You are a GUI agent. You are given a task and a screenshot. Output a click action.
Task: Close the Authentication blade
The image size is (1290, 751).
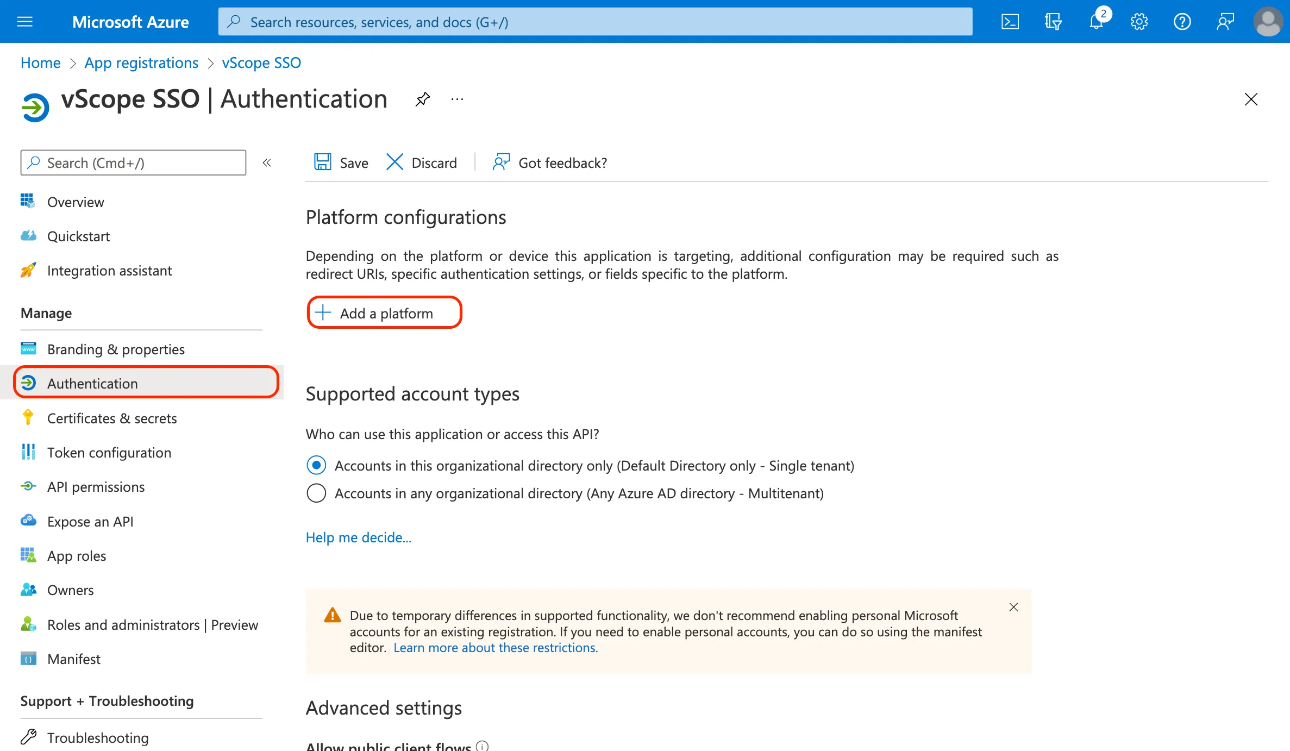pos(1251,99)
